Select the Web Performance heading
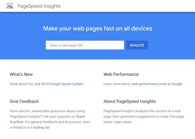The height and width of the screenshot is (139, 195). (121, 74)
